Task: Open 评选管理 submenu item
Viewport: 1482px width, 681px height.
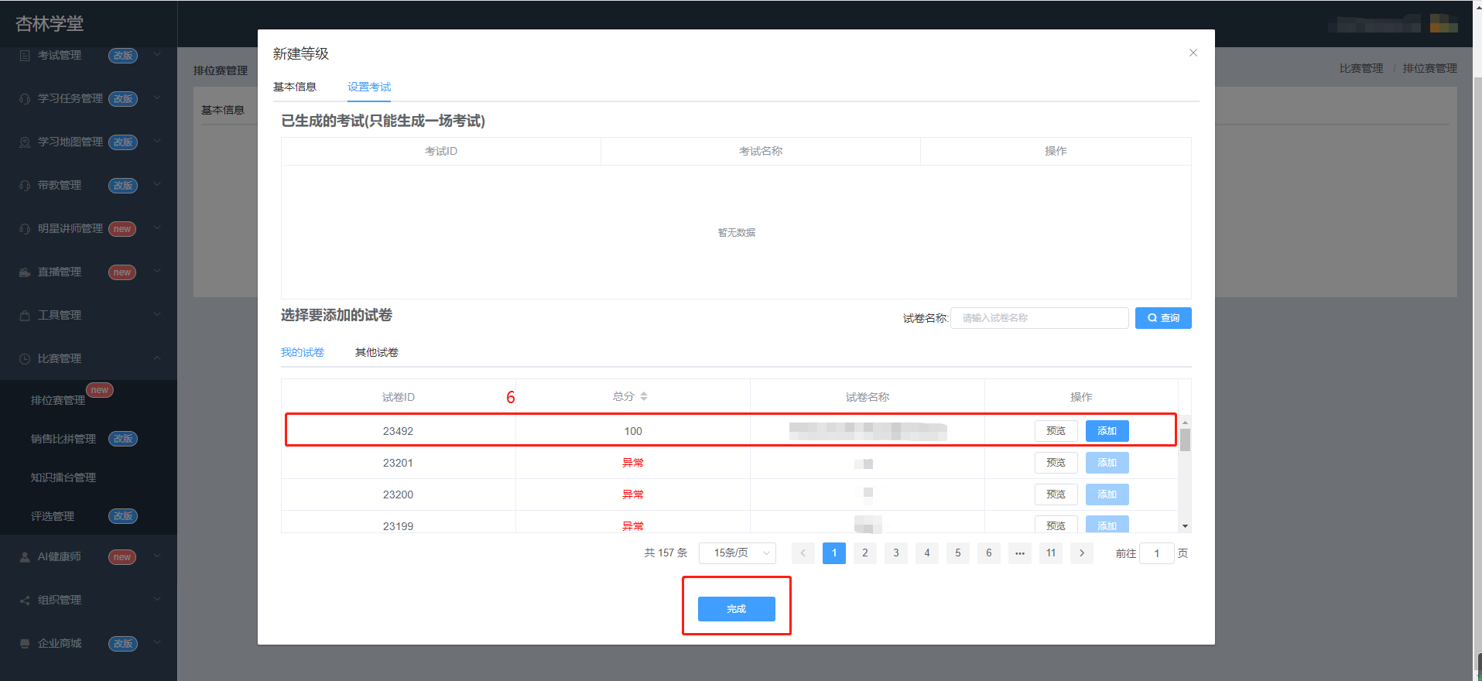Action: 88,516
